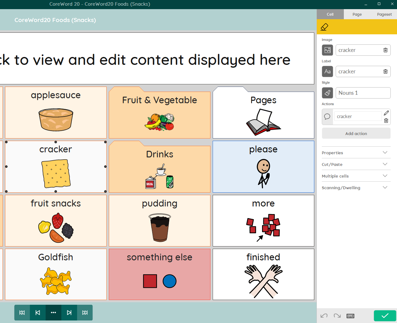The width and height of the screenshot is (397, 323).
Task: Open the image picker icon
Action: (327, 50)
